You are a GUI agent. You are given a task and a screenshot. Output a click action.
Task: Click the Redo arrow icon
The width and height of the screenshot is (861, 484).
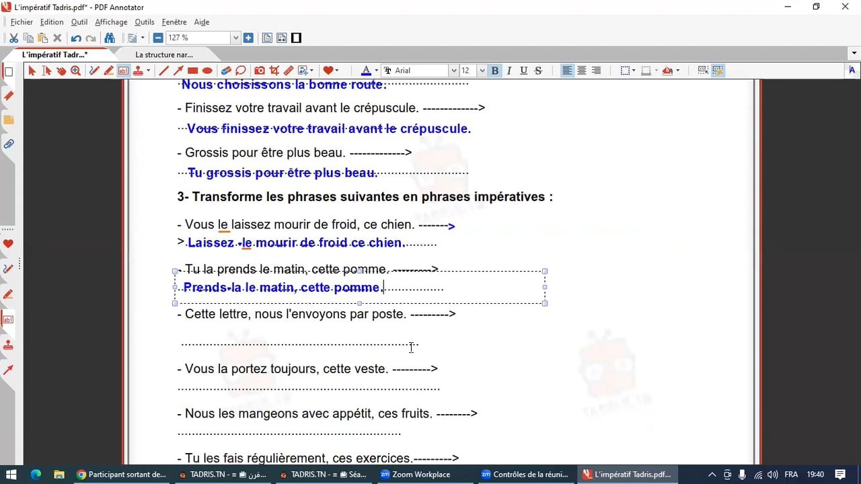click(91, 38)
